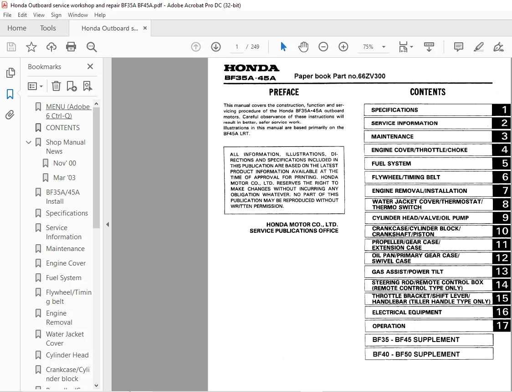The height and width of the screenshot is (392, 512).
Task: Open the View menu
Action: (39, 15)
